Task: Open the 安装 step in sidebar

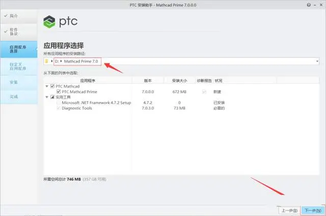Action: point(19,83)
